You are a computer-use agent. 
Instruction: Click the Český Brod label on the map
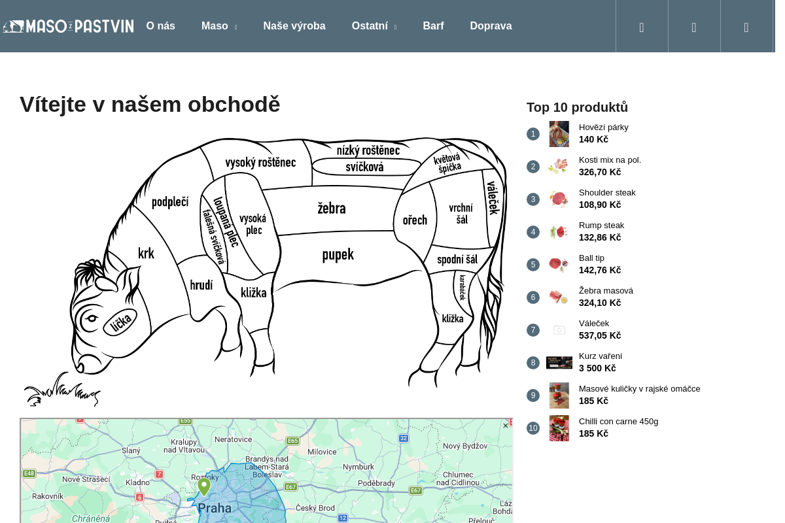tap(315, 508)
